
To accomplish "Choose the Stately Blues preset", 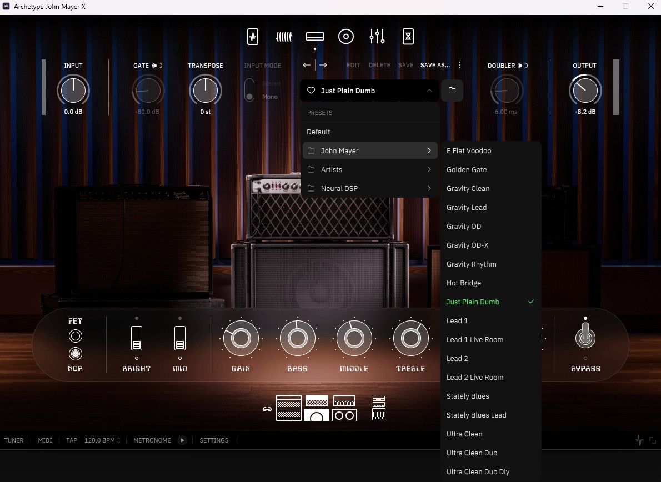I will [490, 396].
